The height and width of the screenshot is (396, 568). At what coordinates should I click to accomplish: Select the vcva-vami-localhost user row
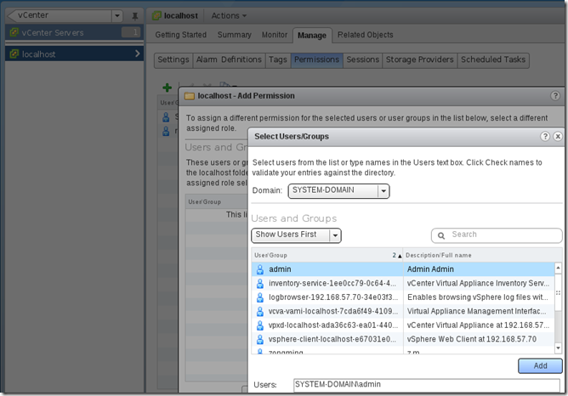point(403,311)
